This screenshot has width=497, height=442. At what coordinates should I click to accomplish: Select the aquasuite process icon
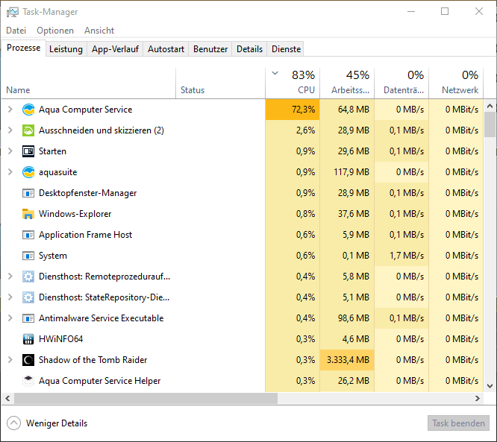click(28, 172)
